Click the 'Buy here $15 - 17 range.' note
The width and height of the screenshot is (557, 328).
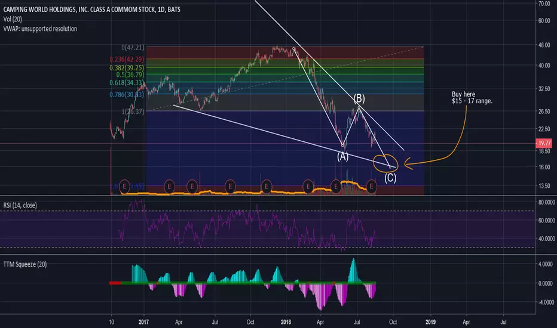click(472, 98)
